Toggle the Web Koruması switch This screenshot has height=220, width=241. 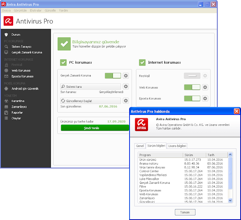(x=192, y=87)
